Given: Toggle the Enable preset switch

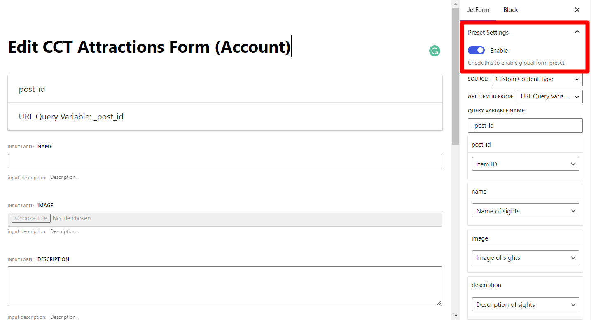Looking at the screenshot, I should pos(476,50).
